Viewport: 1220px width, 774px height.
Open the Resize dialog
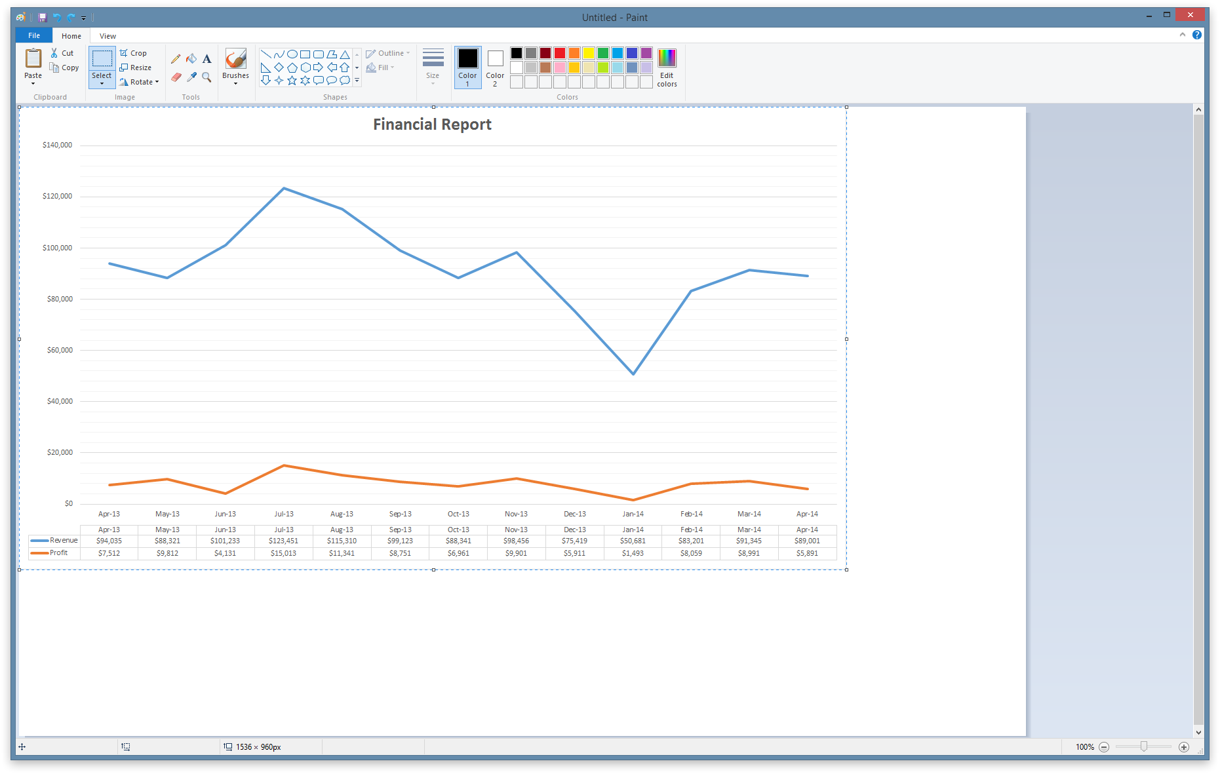coord(136,68)
